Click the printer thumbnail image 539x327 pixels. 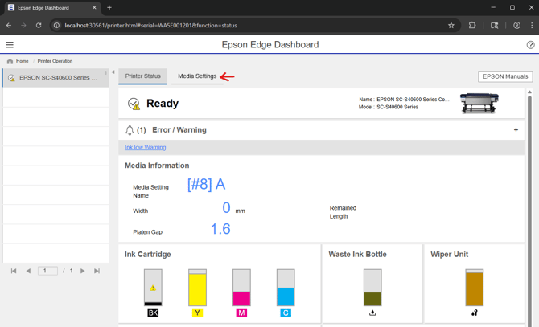(479, 103)
